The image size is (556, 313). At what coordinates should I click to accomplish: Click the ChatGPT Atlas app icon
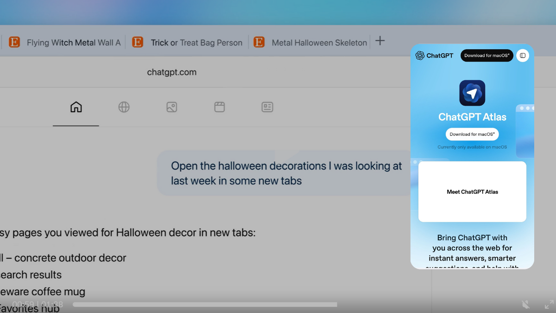click(472, 93)
